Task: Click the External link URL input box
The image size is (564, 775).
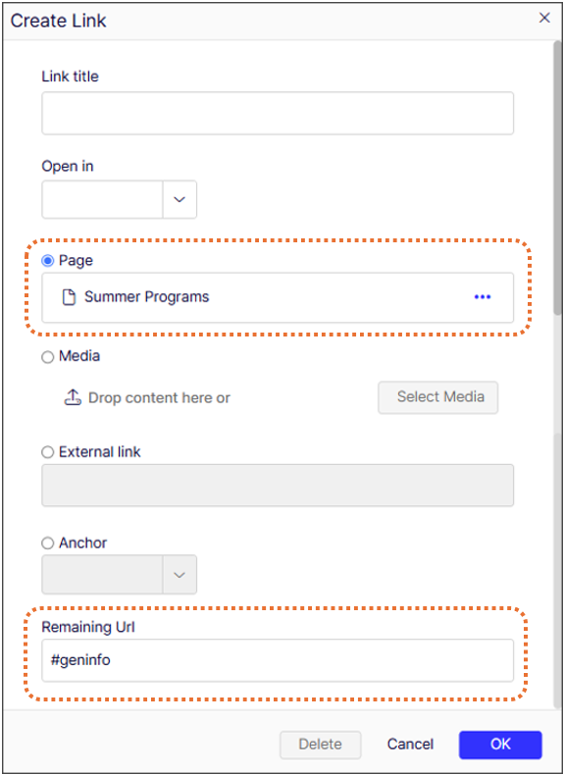Action: pos(278,485)
